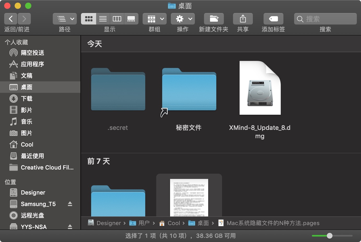Open Cool home folder in sidebar
361x242 pixels.
tap(40, 144)
